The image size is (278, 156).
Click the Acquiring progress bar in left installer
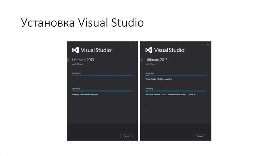click(x=102, y=75)
